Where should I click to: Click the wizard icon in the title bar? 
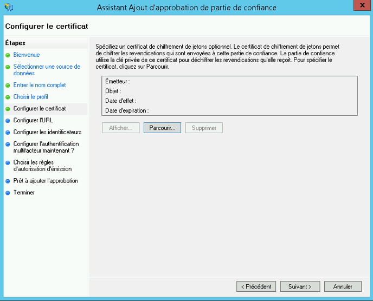tap(9, 8)
